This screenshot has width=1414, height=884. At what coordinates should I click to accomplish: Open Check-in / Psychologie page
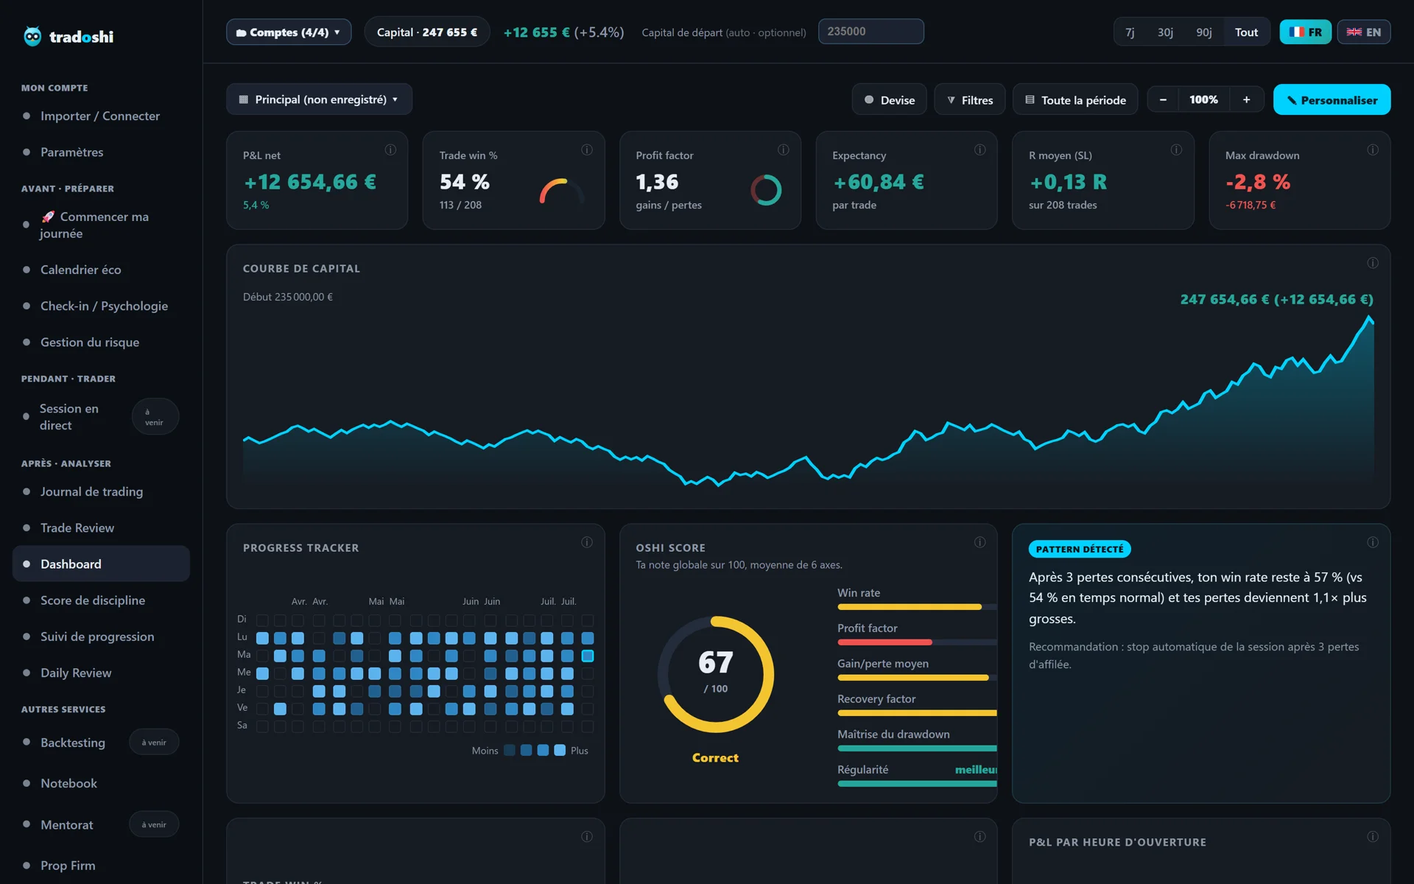pyautogui.click(x=101, y=306)
